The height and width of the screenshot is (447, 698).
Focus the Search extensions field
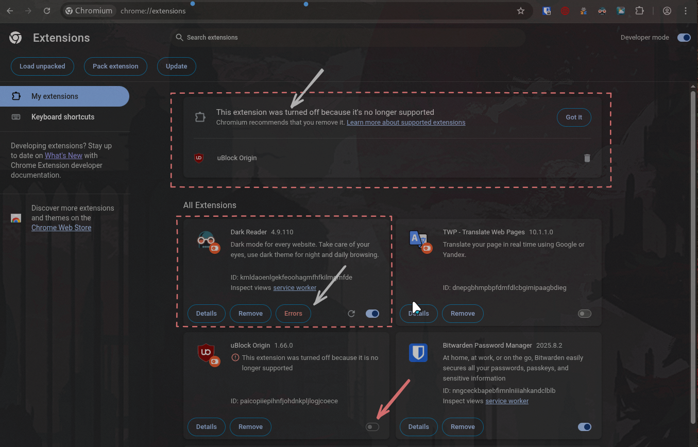[x=348, y=38]
